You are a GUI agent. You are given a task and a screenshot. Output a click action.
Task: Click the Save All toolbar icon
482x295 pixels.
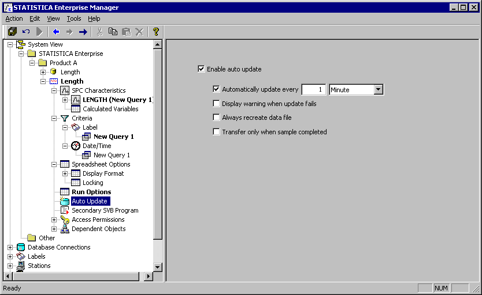point(12,32)
